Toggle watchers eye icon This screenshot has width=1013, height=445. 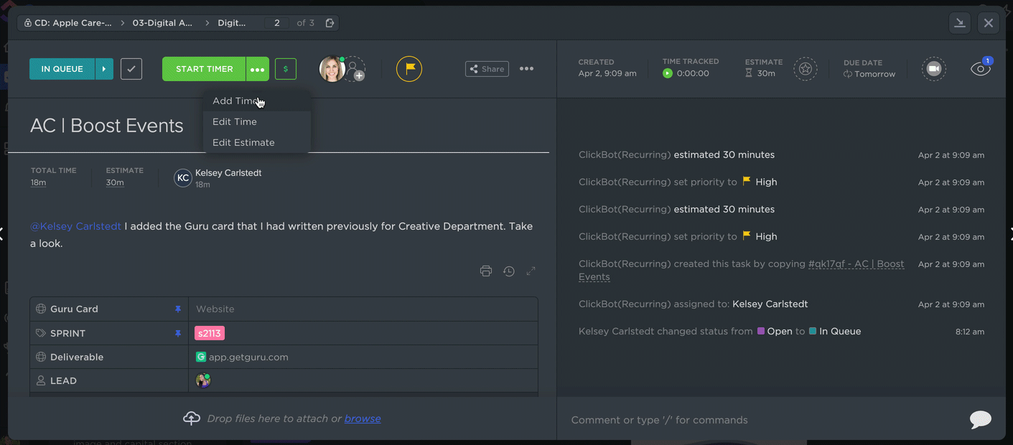click(x=980, y=69)
